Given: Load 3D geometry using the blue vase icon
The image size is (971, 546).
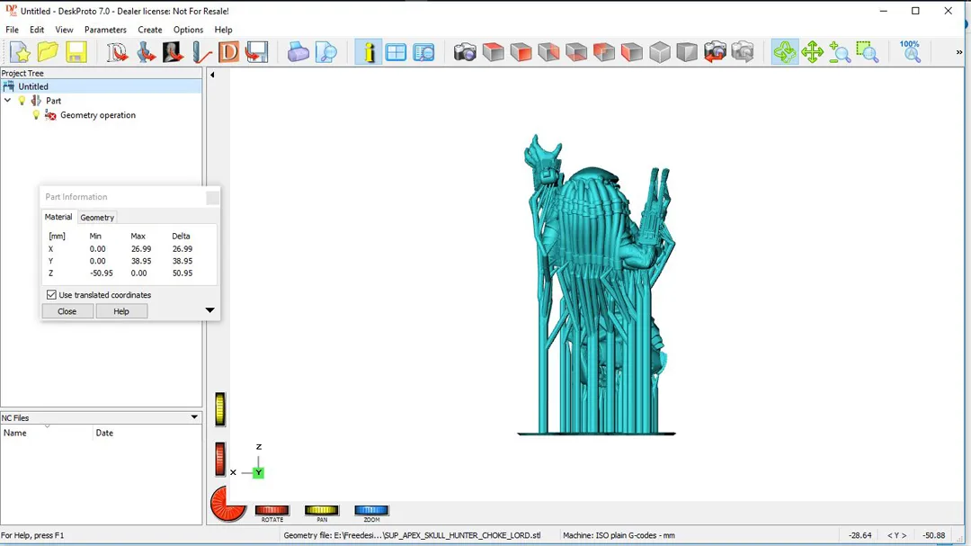Looking at the screenshot, I should point(146,52).
